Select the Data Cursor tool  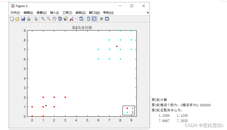[66, 19]
